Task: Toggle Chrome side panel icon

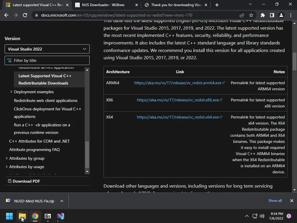Action: [x=272, y=15]
